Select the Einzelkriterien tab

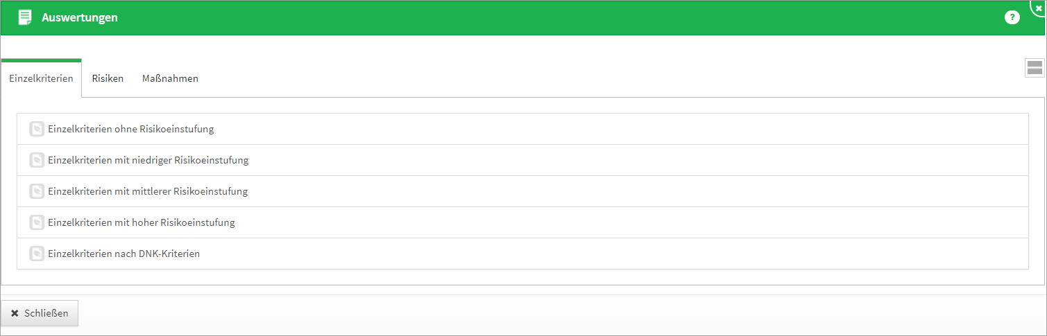pos(41,78)
